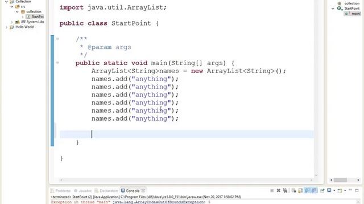Select JRE System Library entry
This screenshot has width=364, height=204.
[32, 22]
